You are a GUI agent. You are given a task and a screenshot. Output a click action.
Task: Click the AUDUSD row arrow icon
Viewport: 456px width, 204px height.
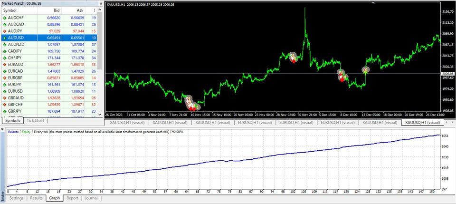[5, 38]
